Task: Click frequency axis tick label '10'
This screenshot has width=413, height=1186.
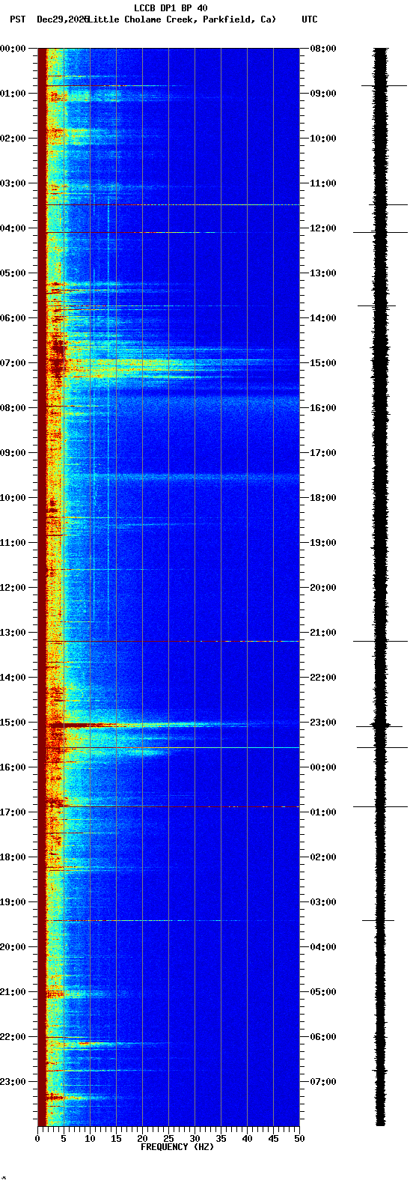Action: pos(90,1139)
